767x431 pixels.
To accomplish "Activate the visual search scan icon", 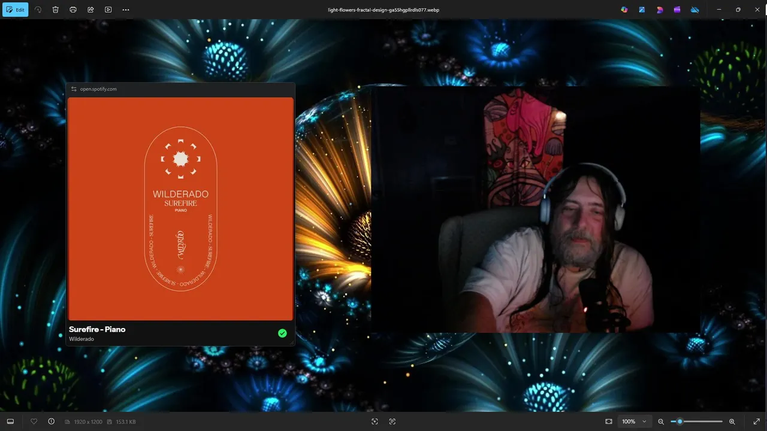I will click(x=375, y=421).
